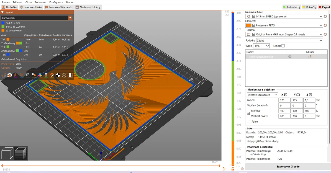The height and width of the screenshot is (173, 331).
Task: Open print settings gear next to 0.15mm SPEED
Action: [x=325, y=16]
